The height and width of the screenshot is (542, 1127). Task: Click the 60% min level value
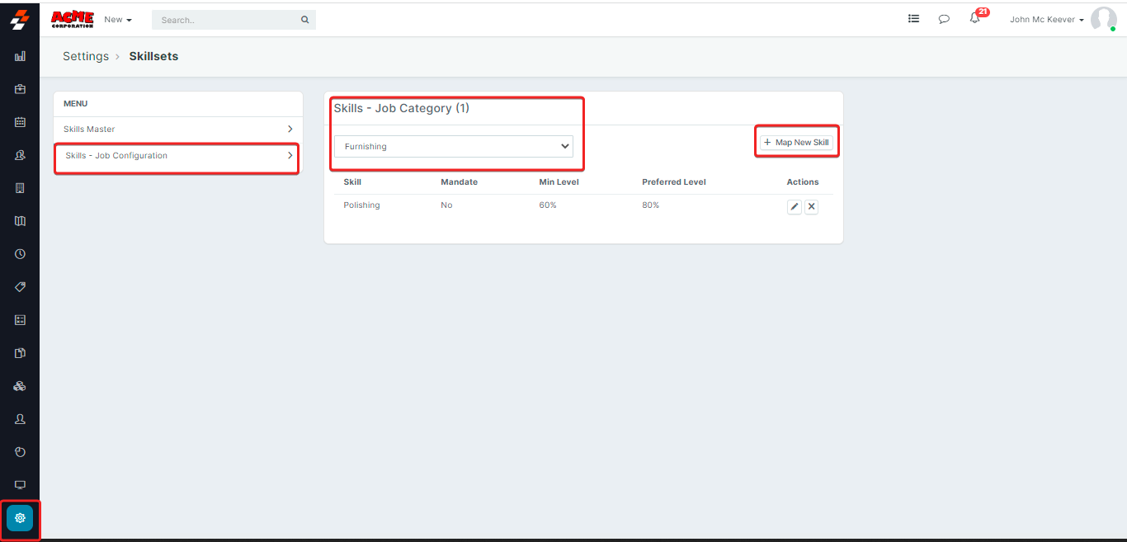(548, 205)
